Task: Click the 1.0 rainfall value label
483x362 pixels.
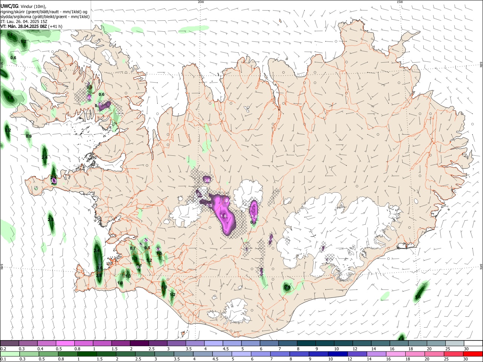Action: [120, 283]
